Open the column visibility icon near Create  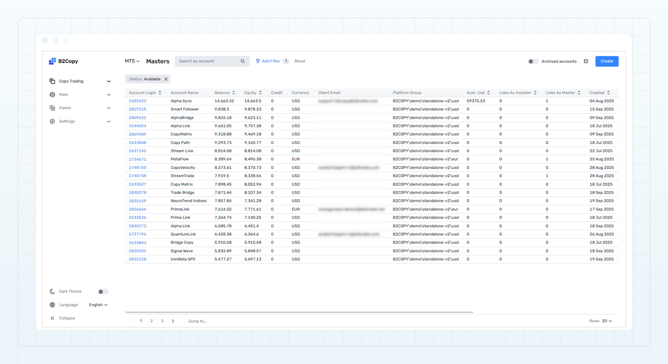pyautogui.click(x=586, y=61)
